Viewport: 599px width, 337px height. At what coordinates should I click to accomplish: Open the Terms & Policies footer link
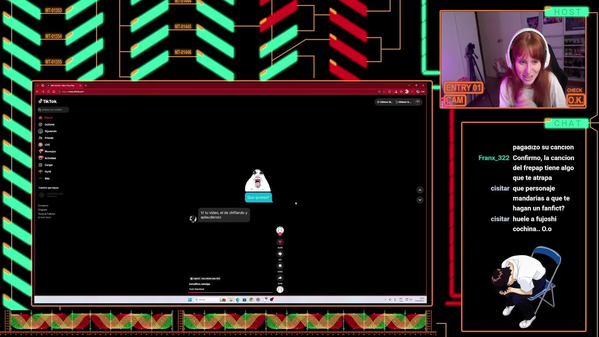pos(47,214)
